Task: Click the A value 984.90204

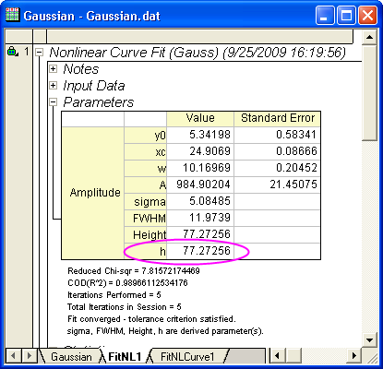Action: [x=200, y=184]
